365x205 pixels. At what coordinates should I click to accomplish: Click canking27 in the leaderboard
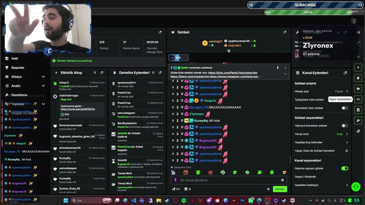point(215,41)
